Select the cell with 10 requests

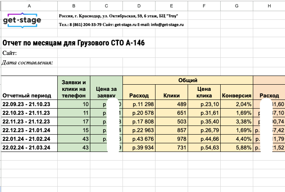tap(74, 104)
